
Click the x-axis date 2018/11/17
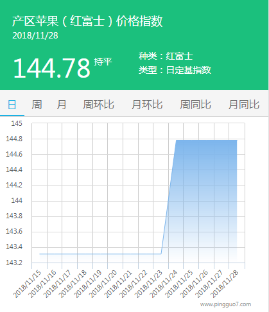click(x=57, y=284)
